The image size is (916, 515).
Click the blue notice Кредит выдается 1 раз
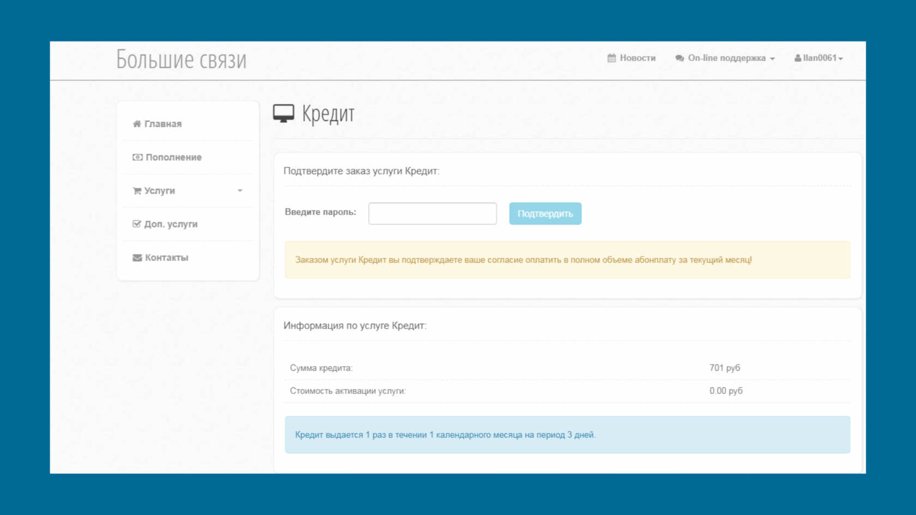568,435
